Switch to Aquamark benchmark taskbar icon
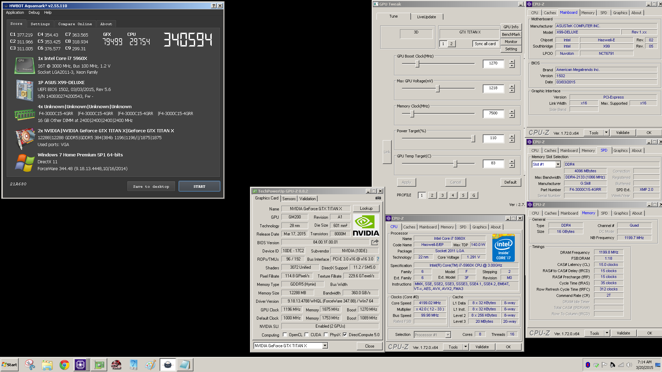This screenshot has height=372, width=662. tap(168, 365)
